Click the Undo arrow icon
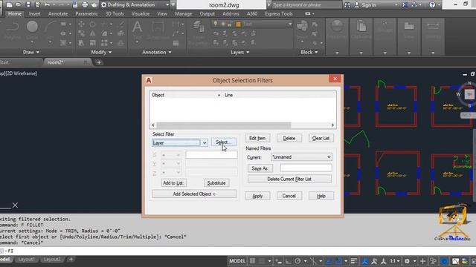Viewport: 476px width, 267px height. point(47,4)
